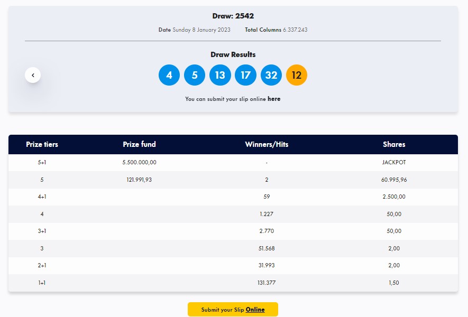Click the 4+1 prize tier row
Image resolution: width=468 pixels, height=317 pixels.
[x=233, y=197]
